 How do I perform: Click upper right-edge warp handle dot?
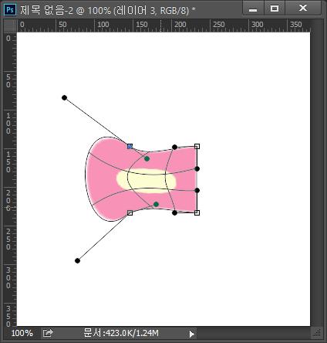pos(197,168)
